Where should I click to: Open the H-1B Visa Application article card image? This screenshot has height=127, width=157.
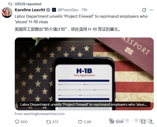click(84, 74)
